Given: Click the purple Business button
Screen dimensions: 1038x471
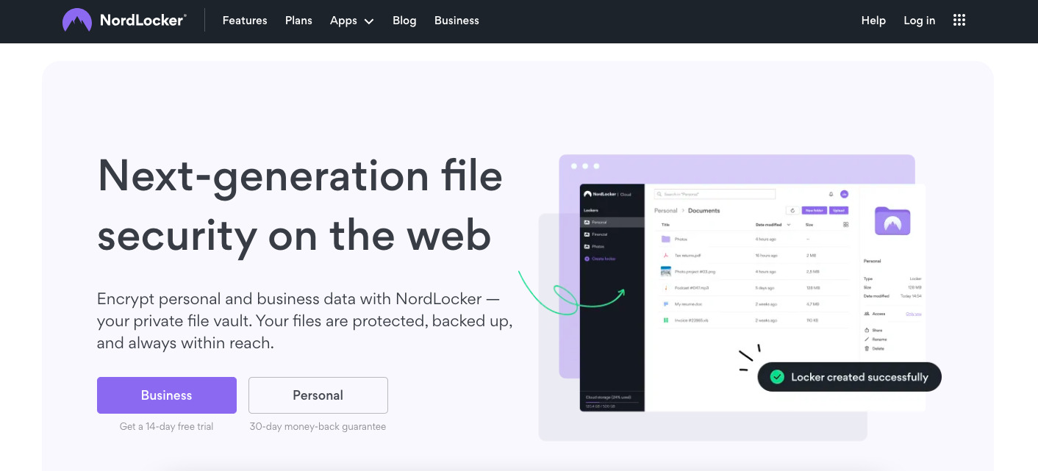Looking at the screenshot, I should (x=167, y=395).
